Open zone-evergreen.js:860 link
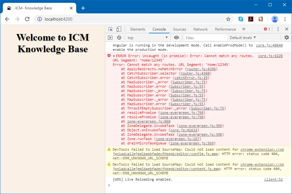The height and width of the screenshot is (194, 292). coord(149,121)
